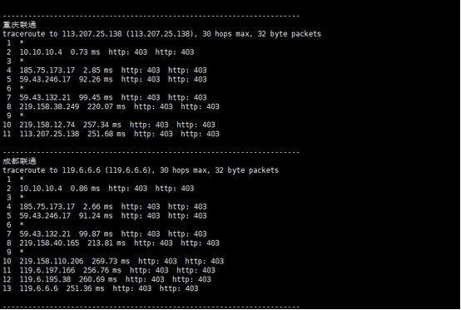This screenshot has height=310, width=461.
Task: Click hop 11 address 119.6.197.166
Action: tap(47, 270)
